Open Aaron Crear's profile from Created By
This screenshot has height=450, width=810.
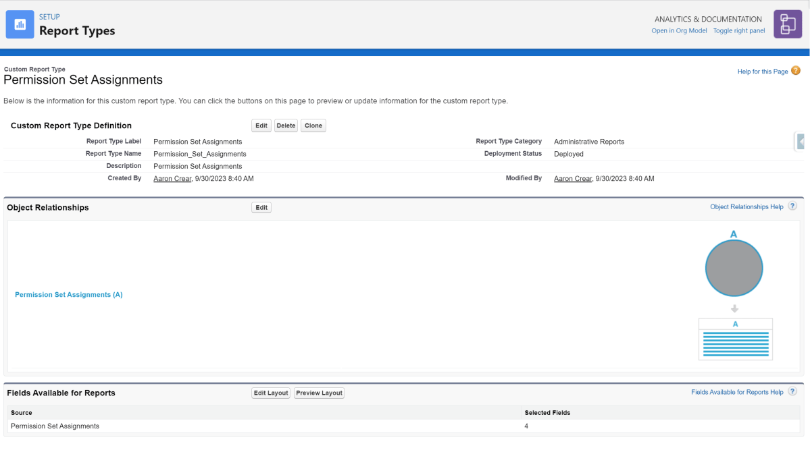point(172,178)
